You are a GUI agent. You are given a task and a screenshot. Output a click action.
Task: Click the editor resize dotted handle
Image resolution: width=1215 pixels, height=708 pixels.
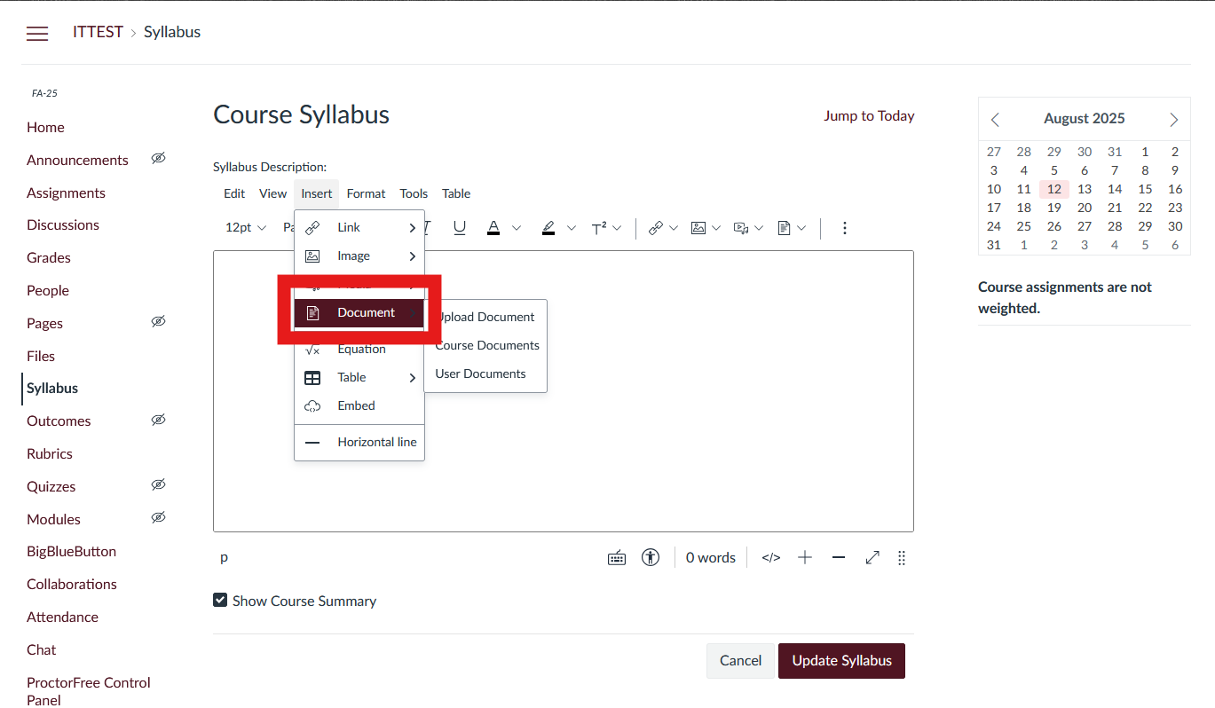[x=902, y=558]
